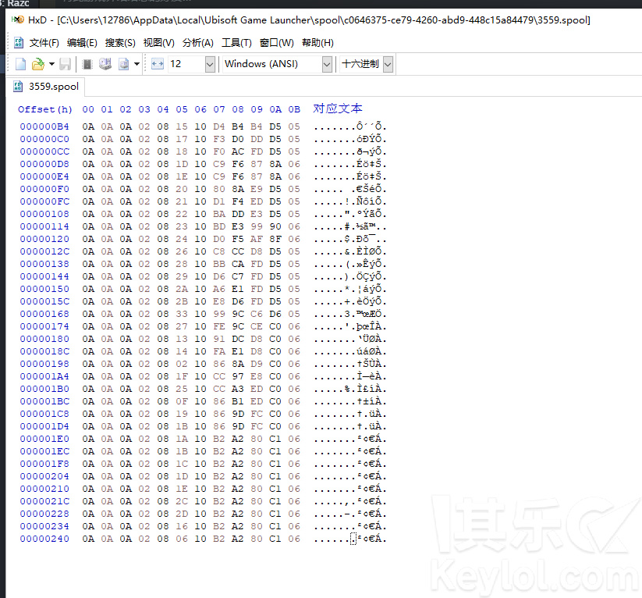This screenshot has height=598, width=642.
Task: Click byte 2A in row 00000150
Action: tap(182, 289)
